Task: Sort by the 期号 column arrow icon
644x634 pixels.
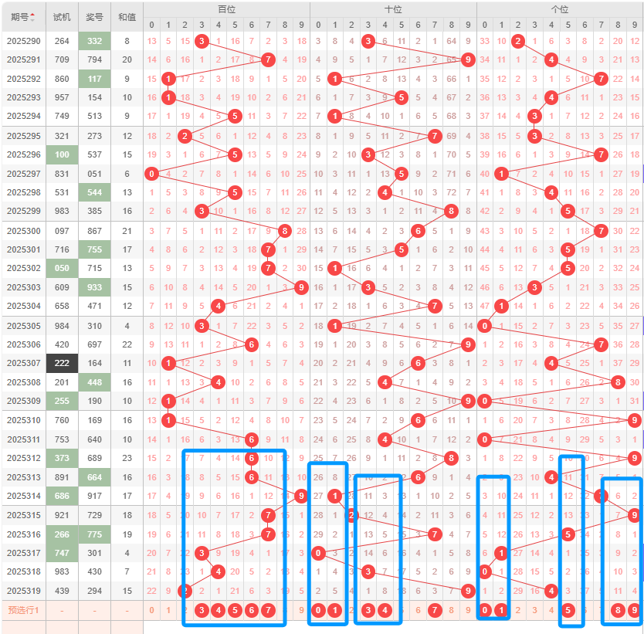Action: [x=32, y=17]
